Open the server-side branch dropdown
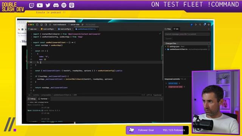This screenshot has height=136, width=242. coord(74,25)
